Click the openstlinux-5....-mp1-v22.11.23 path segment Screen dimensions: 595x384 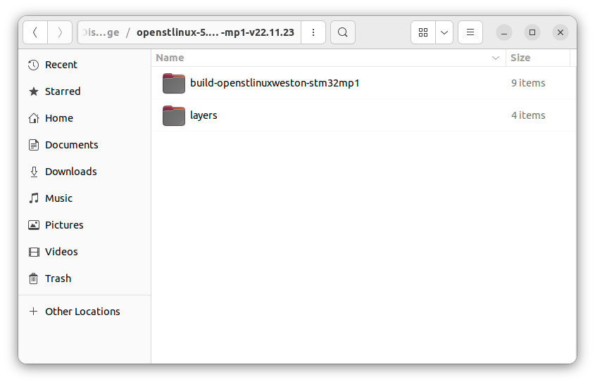[215, 32]
